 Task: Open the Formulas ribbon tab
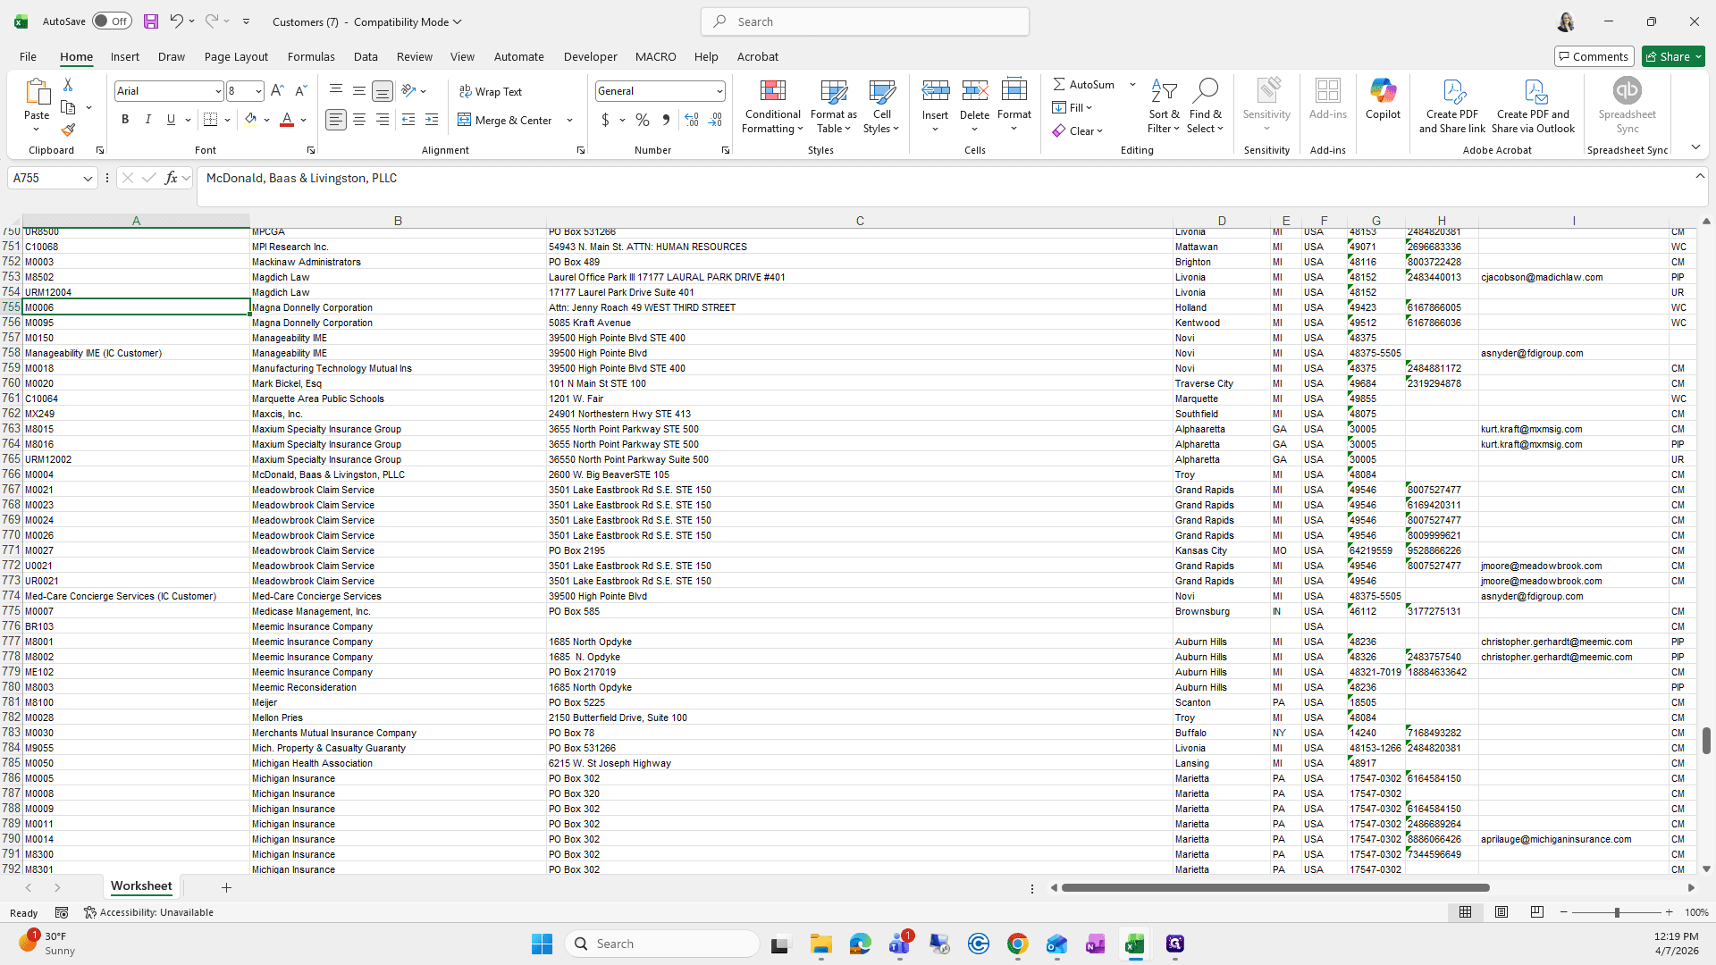[311, 56]
